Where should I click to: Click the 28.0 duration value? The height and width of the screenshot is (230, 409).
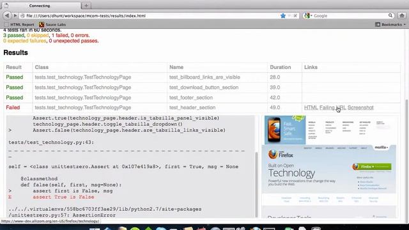(275, 77)
